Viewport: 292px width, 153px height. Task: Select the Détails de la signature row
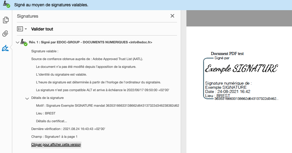47,98
